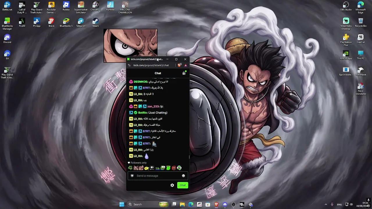Select the CapCut desktop shortcut
The image size is (372, 209).
pos(361,39)
